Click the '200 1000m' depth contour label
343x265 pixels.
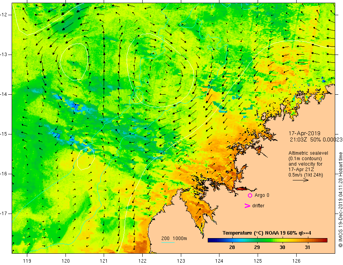tap(174, 238)
